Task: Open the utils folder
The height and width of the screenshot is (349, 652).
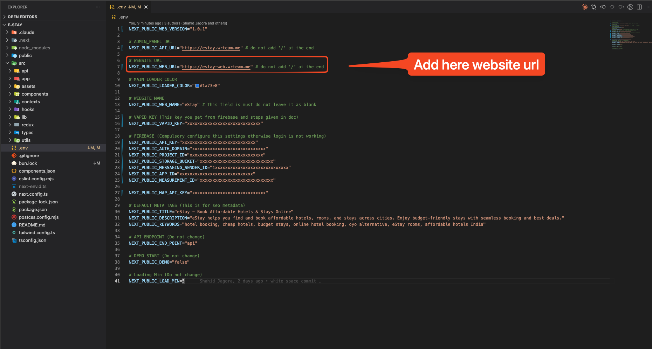Action: pos(26,140)
